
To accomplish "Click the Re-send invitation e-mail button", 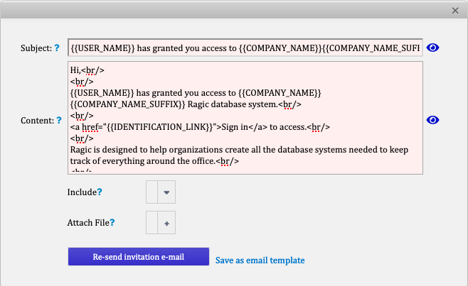I will (139, 256).
